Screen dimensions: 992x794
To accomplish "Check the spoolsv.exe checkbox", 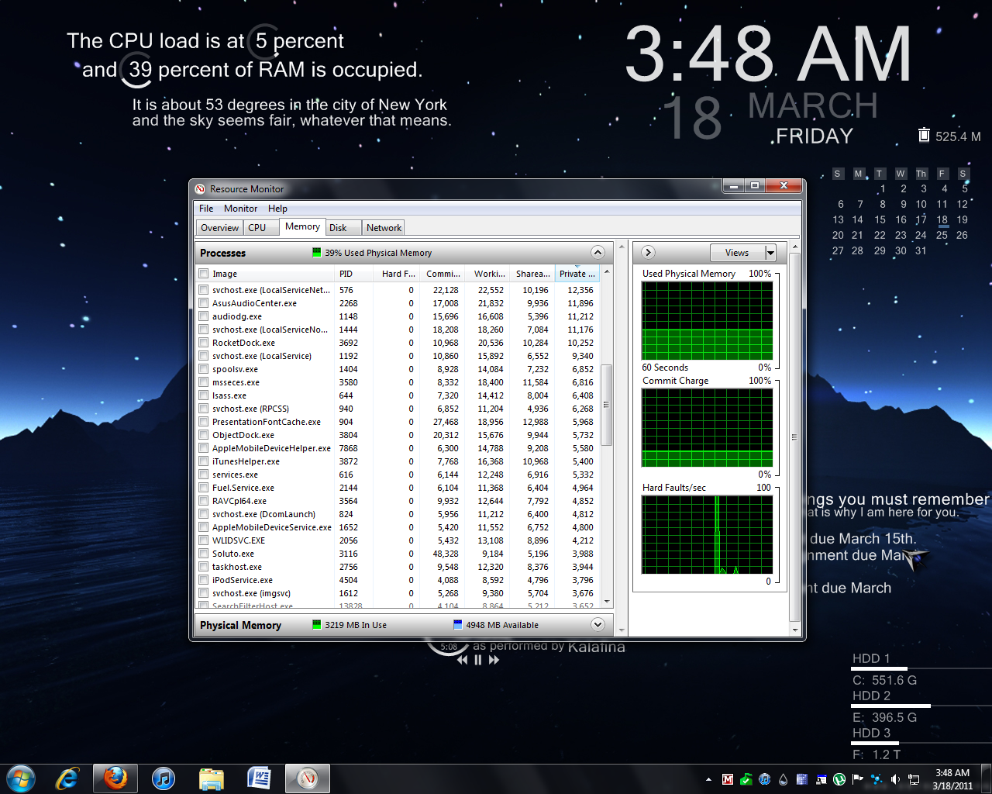I will (204, 369).
